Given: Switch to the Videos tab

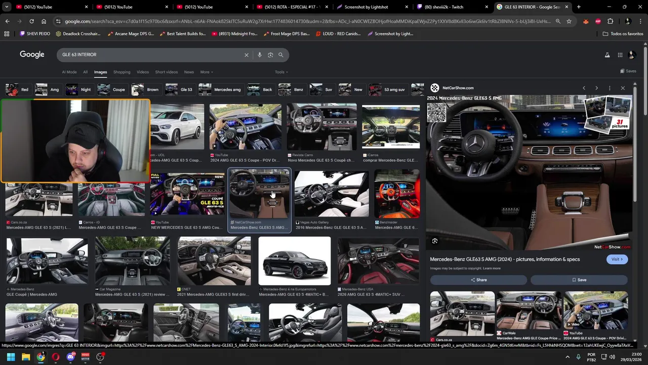Looking at the screenshot, I should click(x=143, y=72).
